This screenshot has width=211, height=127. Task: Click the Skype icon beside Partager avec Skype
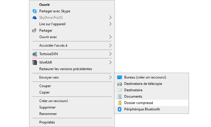[x=34, y=11]
